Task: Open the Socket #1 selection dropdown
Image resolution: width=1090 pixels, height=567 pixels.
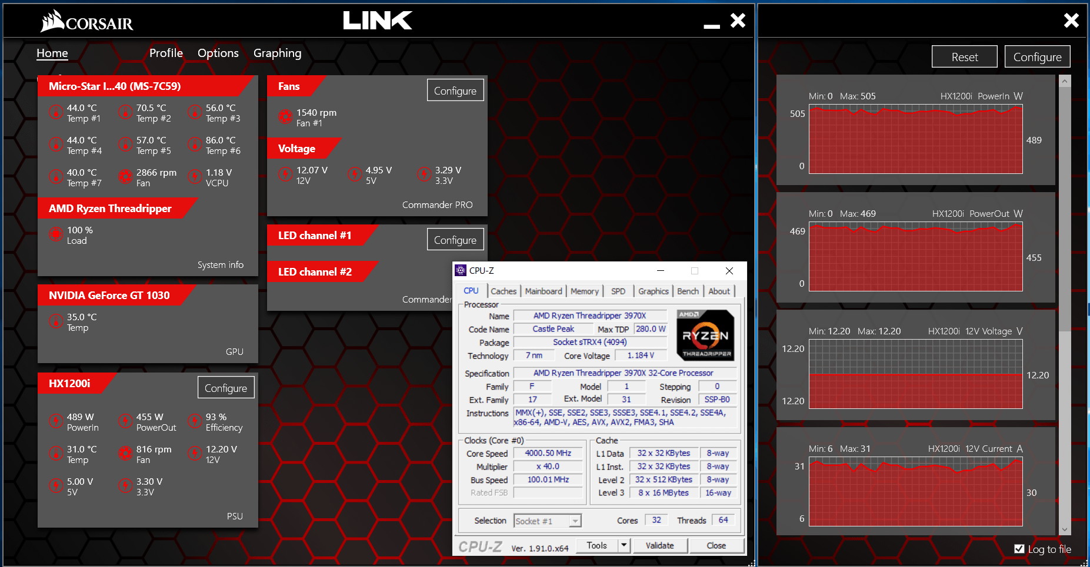Action: pos(575,521)
